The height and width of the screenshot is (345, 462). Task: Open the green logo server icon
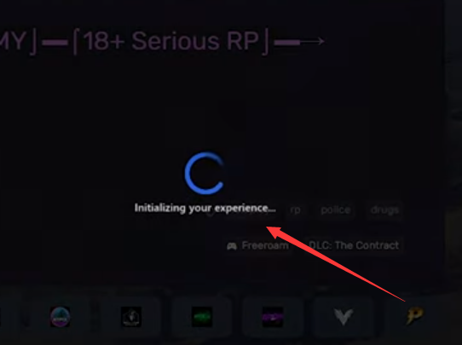(x=202, y=317)
